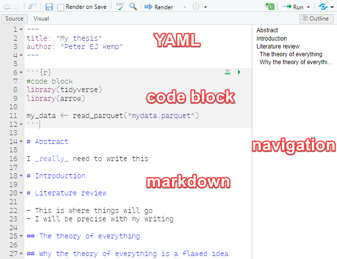Click the spell check ABC icon

click(120, 6)
